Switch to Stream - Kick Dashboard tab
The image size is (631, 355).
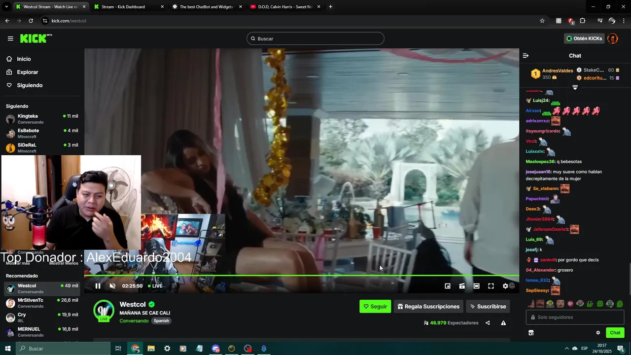tap(128, 7)
